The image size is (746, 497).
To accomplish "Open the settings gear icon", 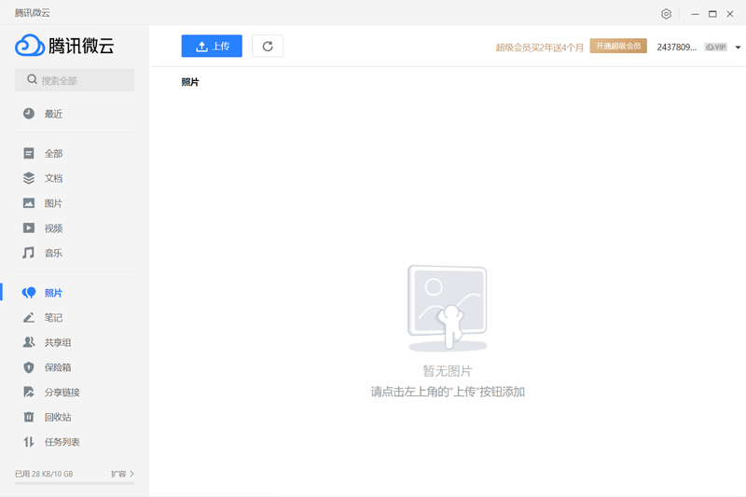I will [666, 14].
